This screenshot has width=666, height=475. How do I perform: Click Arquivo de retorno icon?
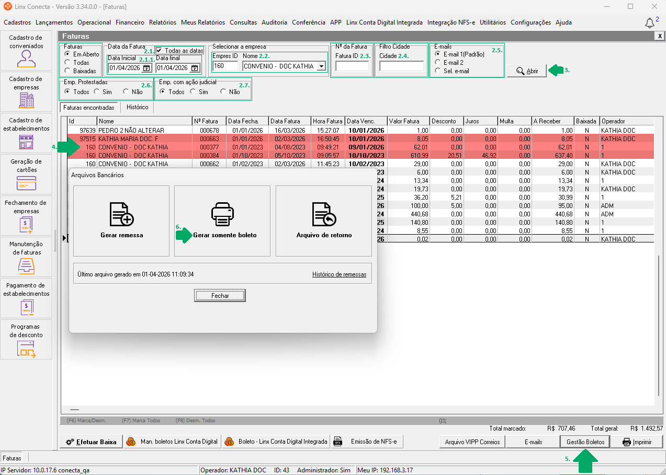pos(324,213)
